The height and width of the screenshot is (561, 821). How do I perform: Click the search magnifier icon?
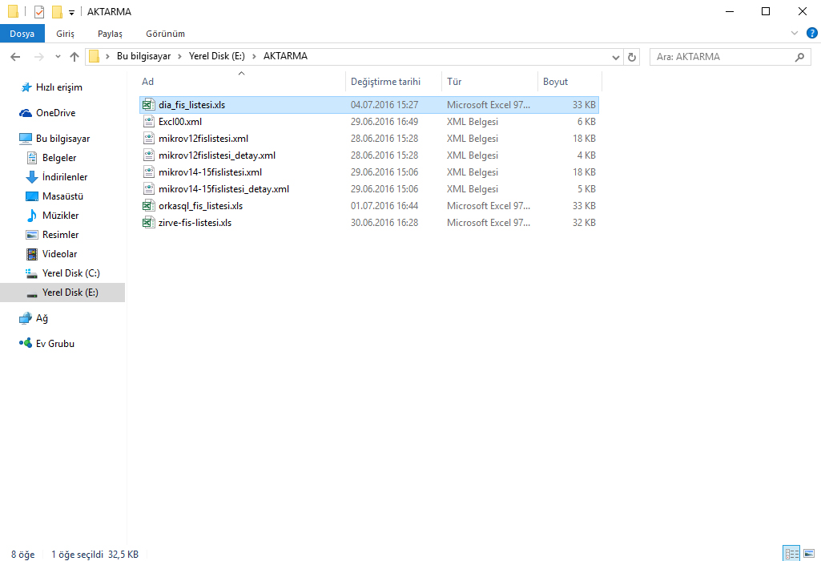799,57
